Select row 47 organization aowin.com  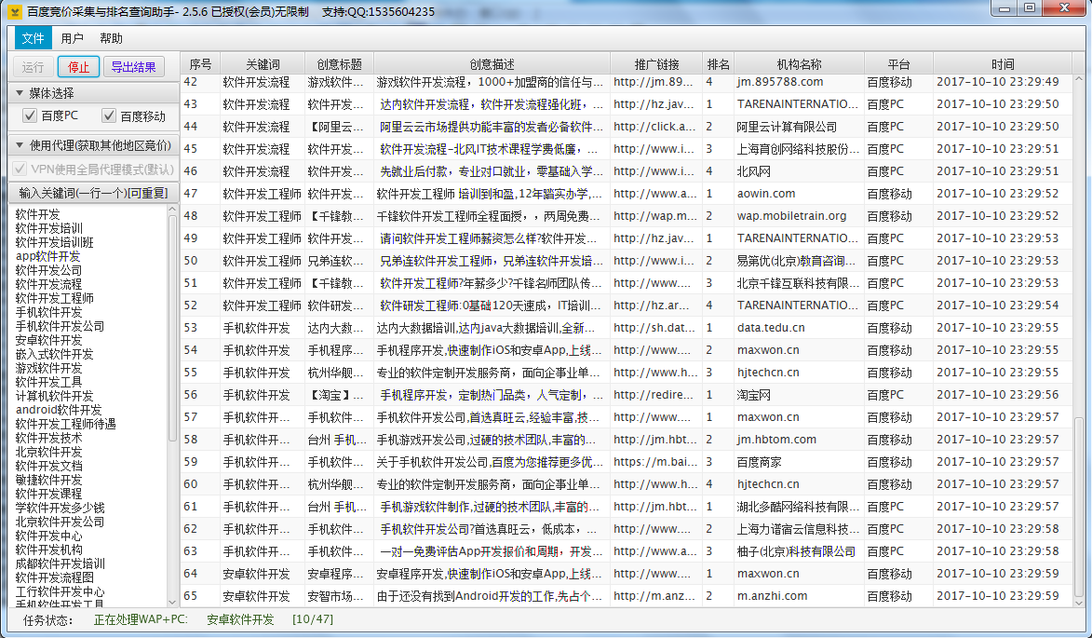pos(766,194)
